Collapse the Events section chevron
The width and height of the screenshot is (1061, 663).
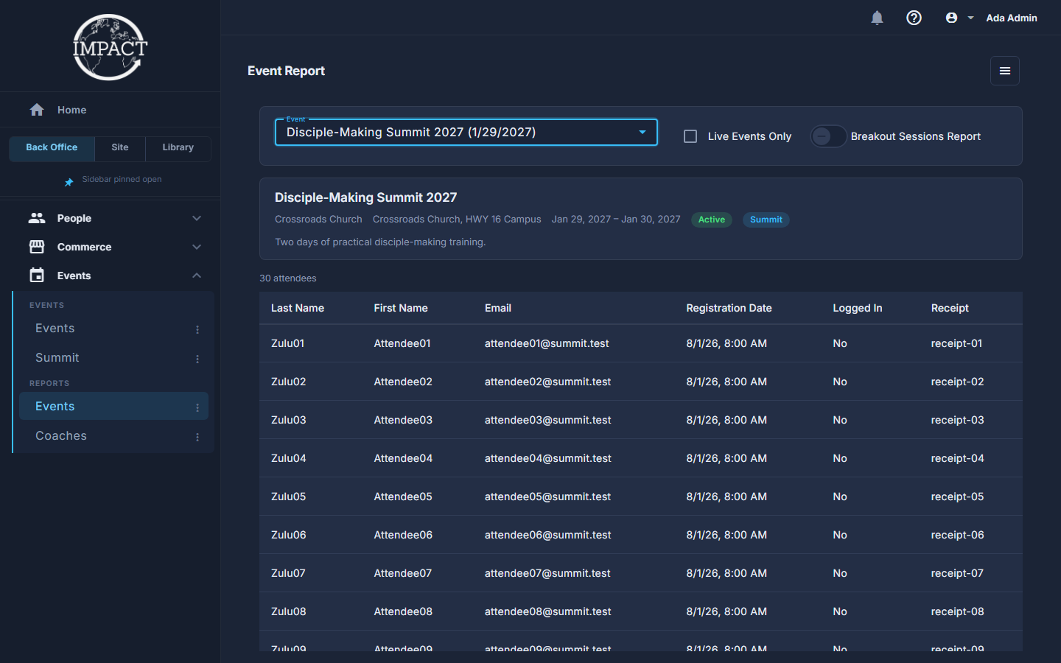pyautogui.click(x=197, y=276)
